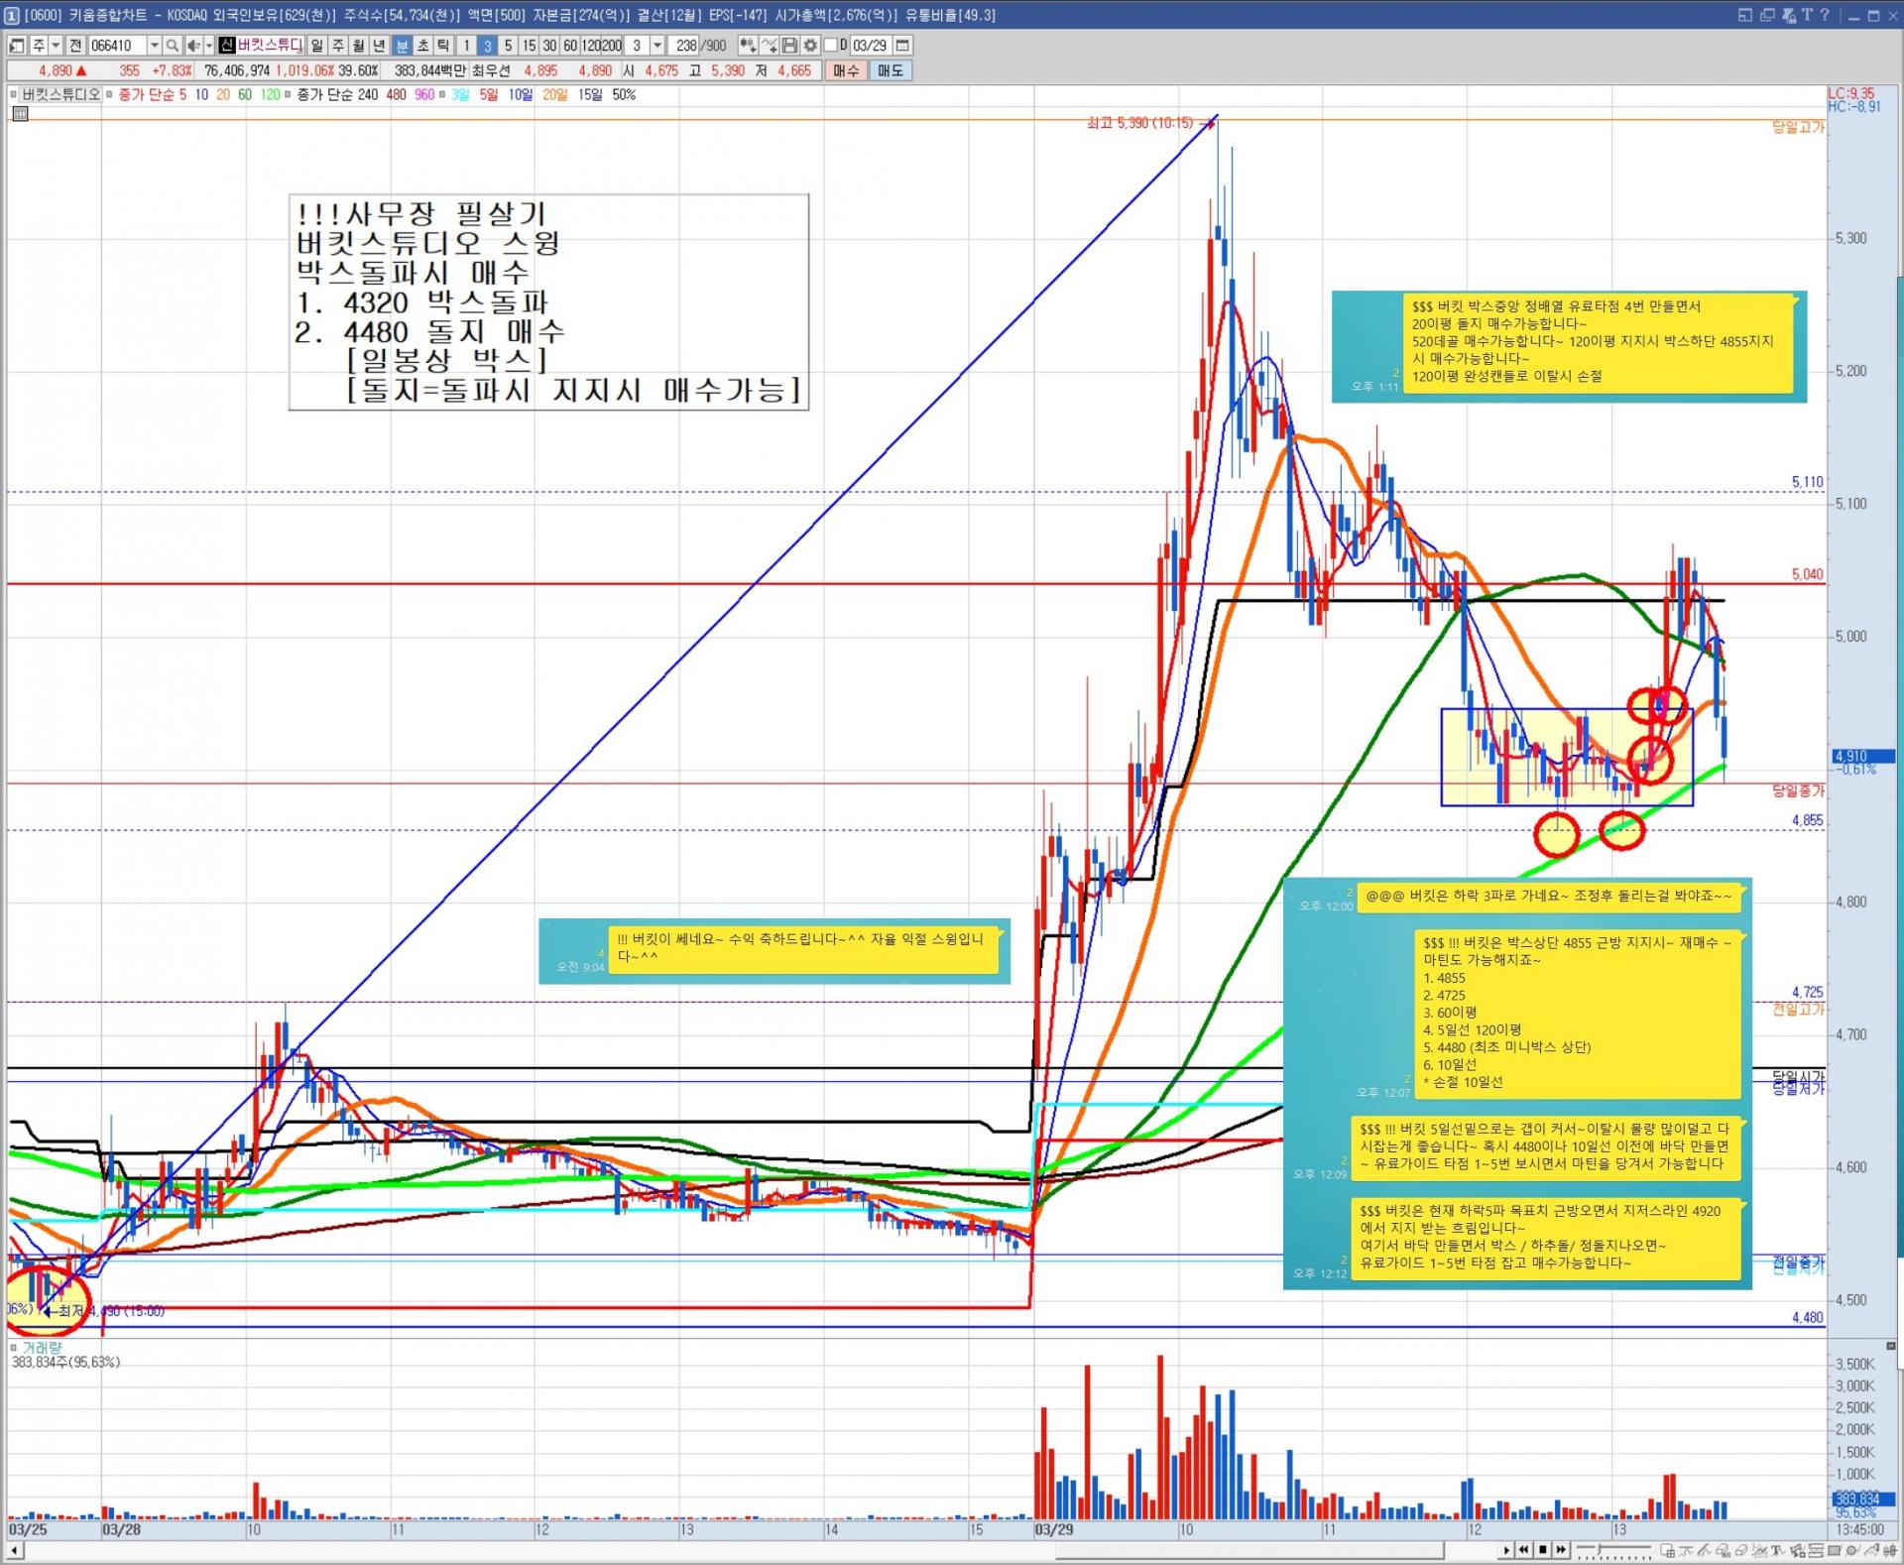Click the stock search magnifier icon
The image size is (1904, 1565).
tap(173, 46)
